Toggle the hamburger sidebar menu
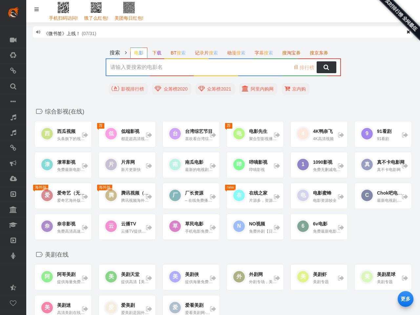This screenshot has width=420, height=315. click(x=36, y=10)
